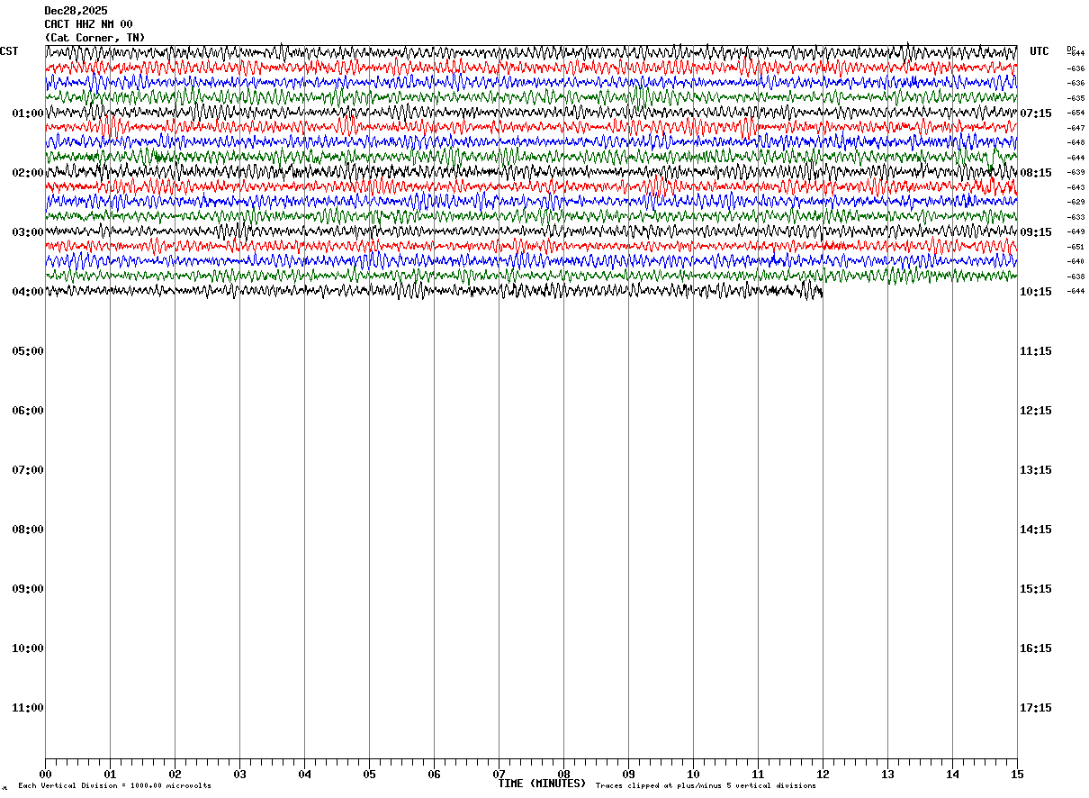Click the '13:15' UTC time label
Image resolution: width=1089 pixels, height=798 pixels.
tap(1037, 470)
